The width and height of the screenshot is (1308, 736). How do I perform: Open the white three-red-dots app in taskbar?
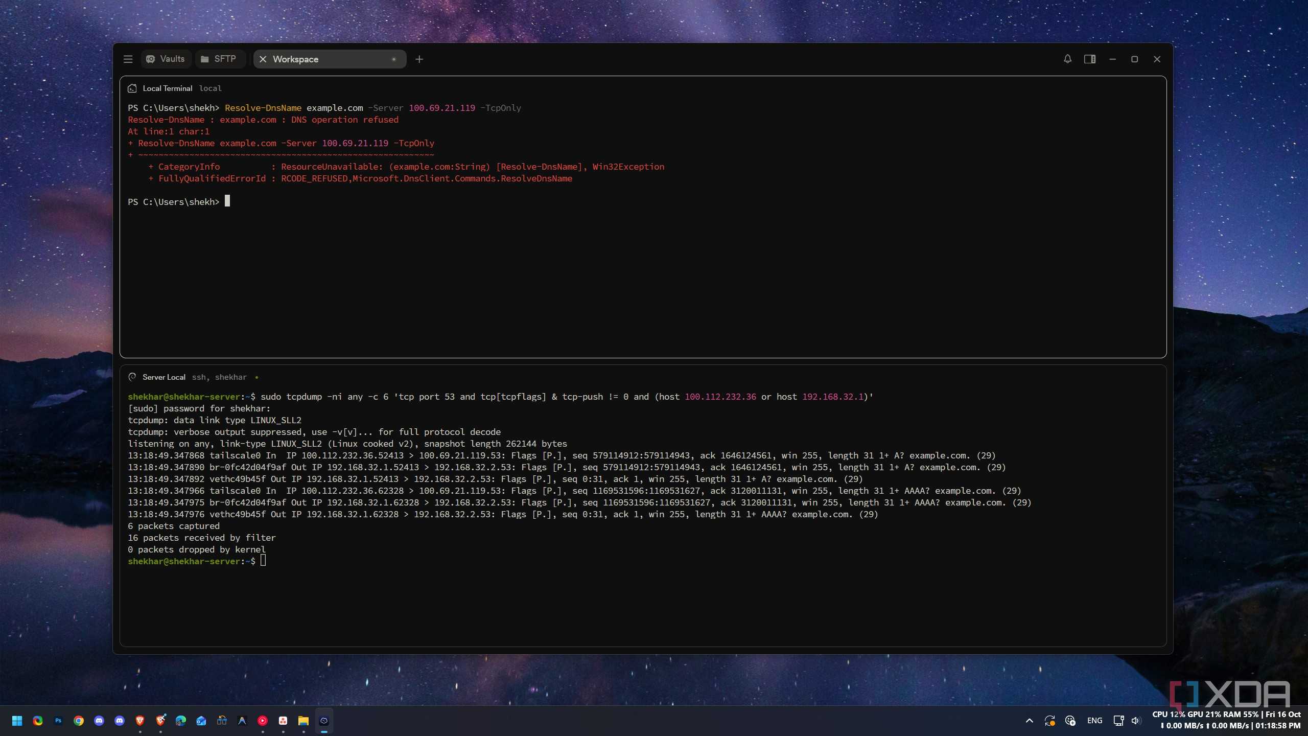point(283,721)
